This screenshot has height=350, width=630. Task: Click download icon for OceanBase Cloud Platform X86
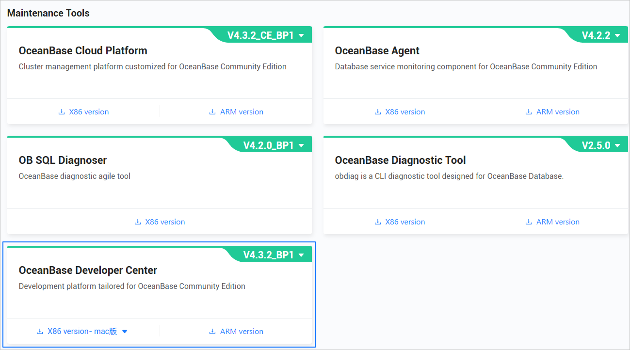click(x=62, y=112)
